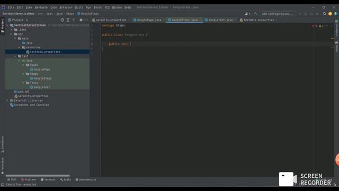Open the user account icon dropdown
This screenshot has width=339, height=191.
247,14
